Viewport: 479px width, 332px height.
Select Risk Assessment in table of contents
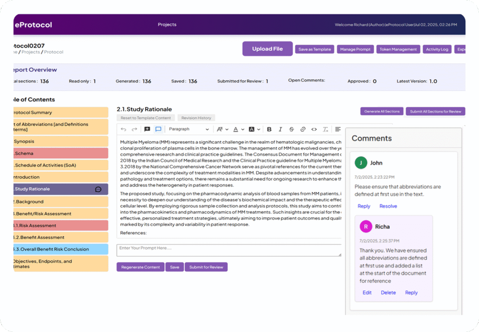(61, 226)
